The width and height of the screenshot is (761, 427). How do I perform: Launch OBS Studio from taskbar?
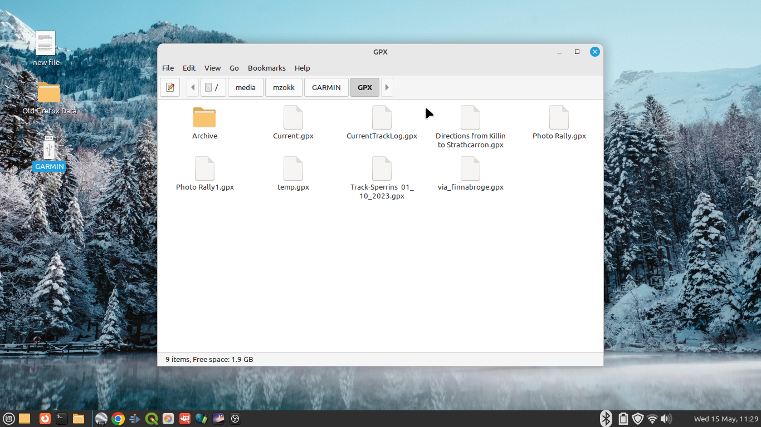pos(235,419)
